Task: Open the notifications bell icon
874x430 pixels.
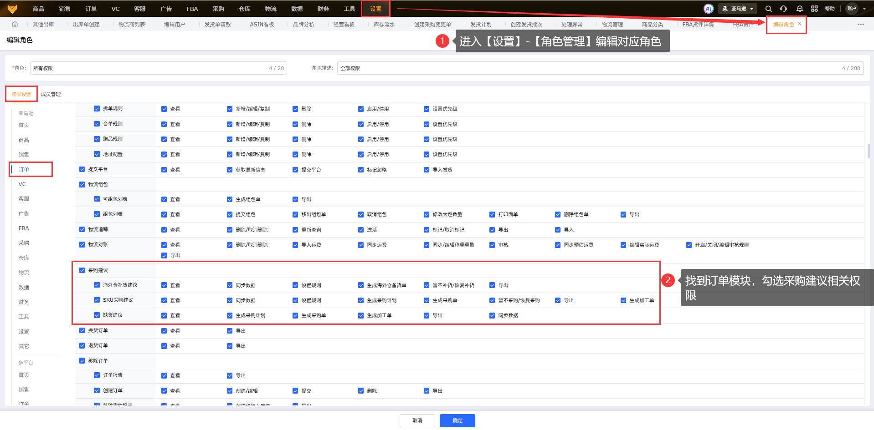Action: pos(799,9)
